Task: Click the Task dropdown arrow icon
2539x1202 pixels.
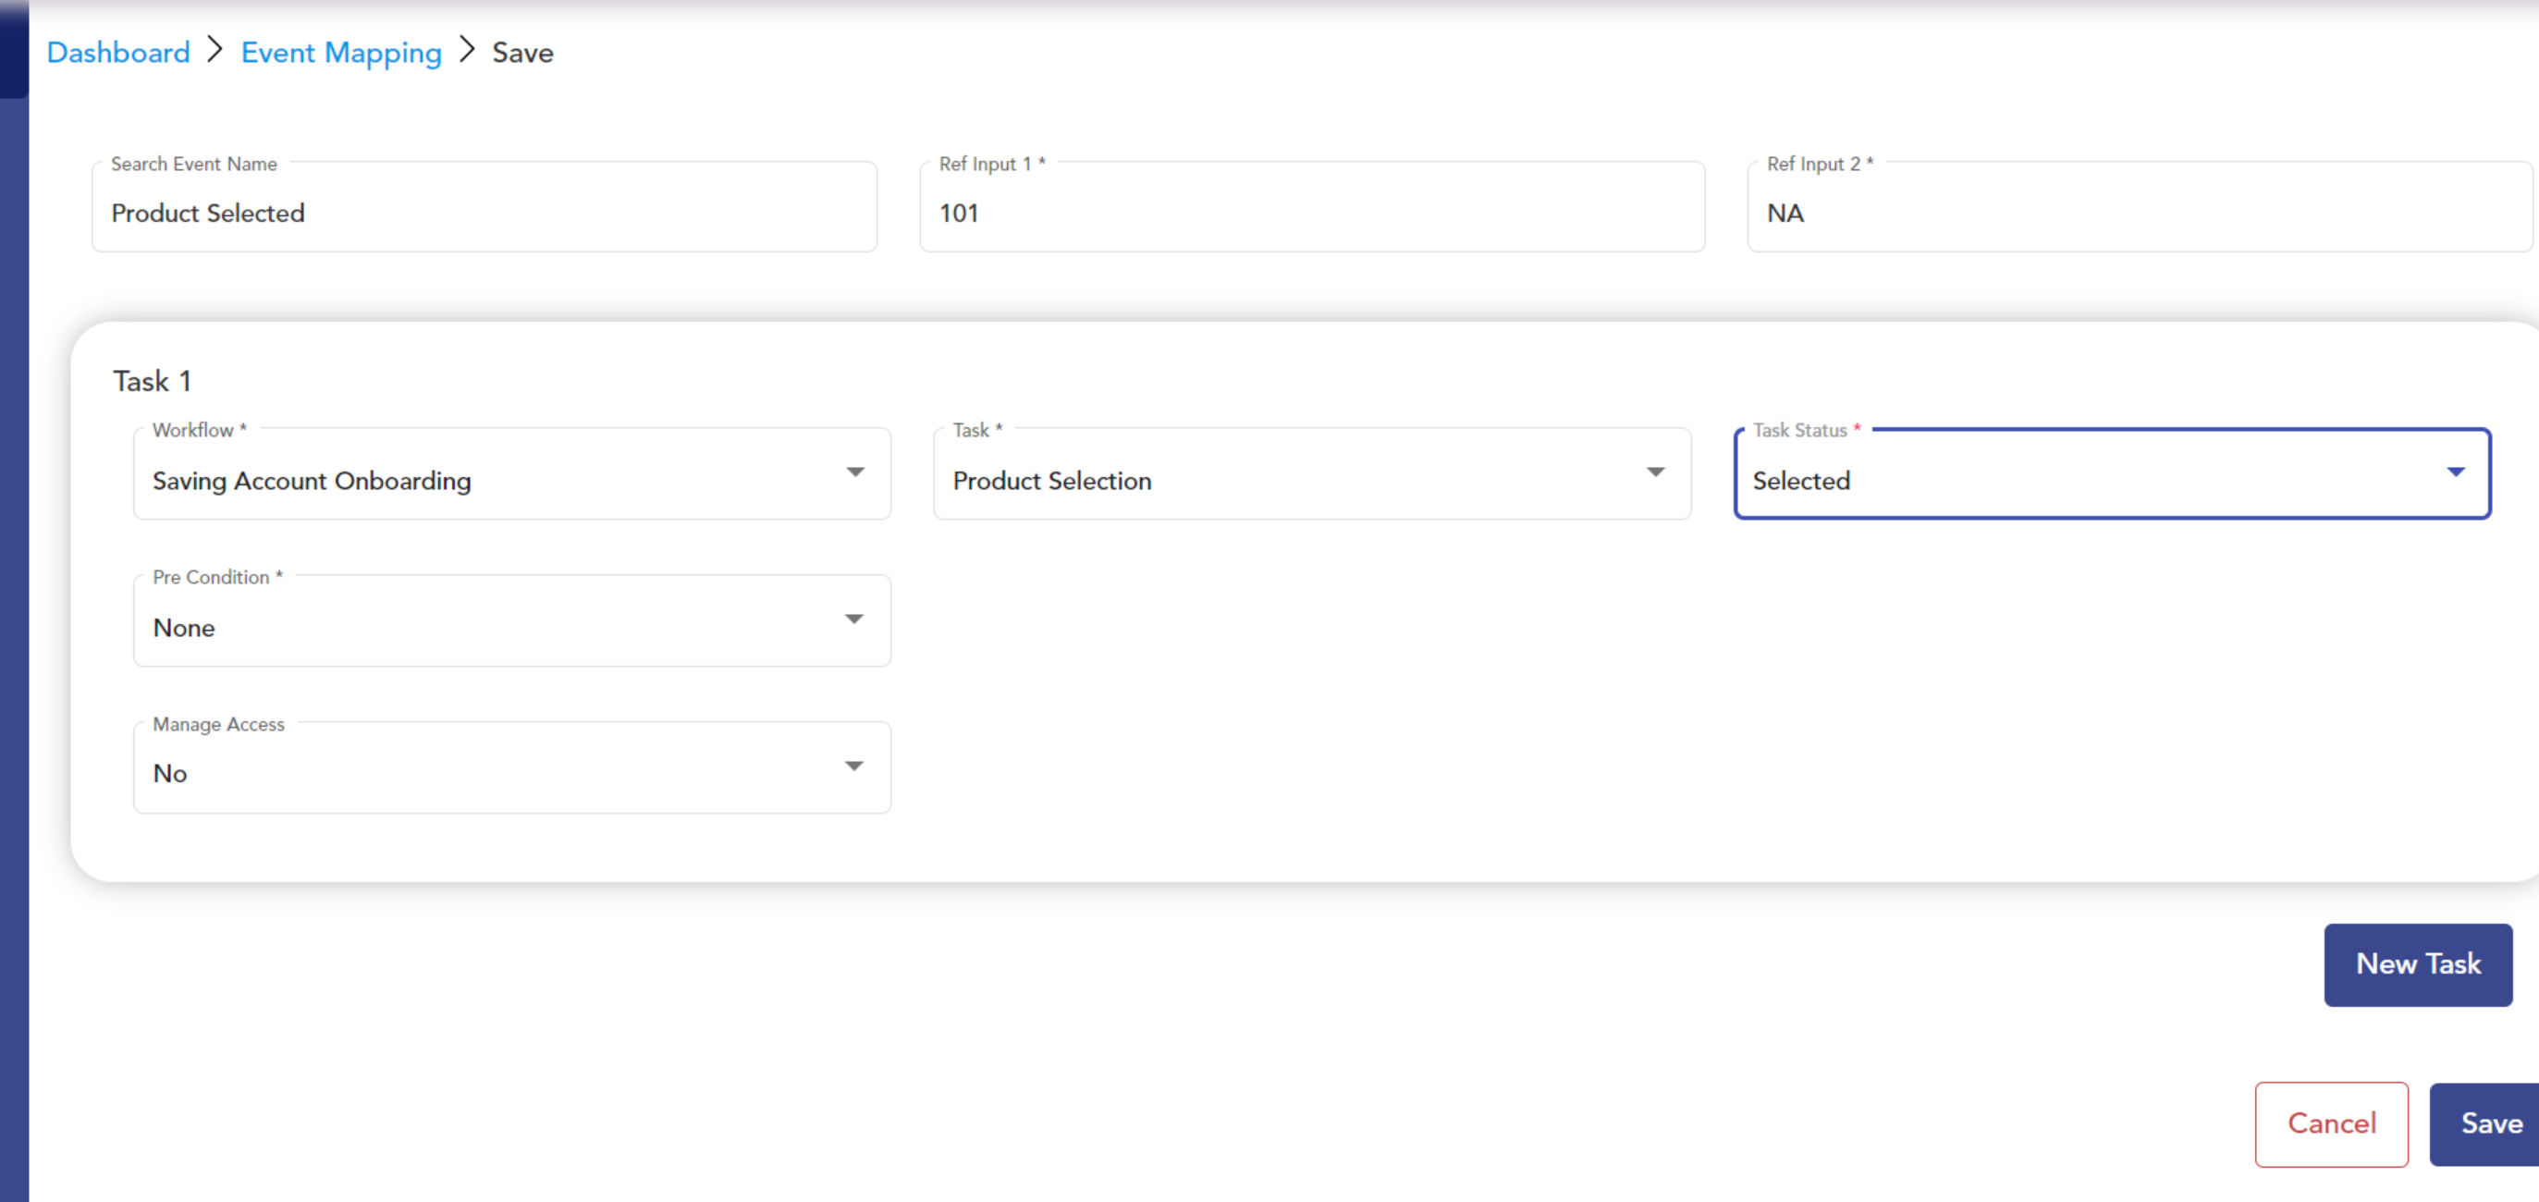Action: 1655,472
